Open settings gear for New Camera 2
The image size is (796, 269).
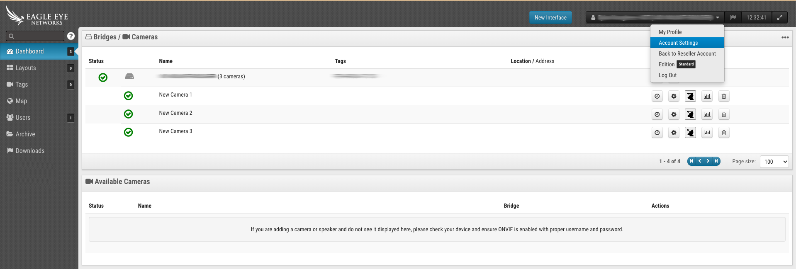coord(674,114)
